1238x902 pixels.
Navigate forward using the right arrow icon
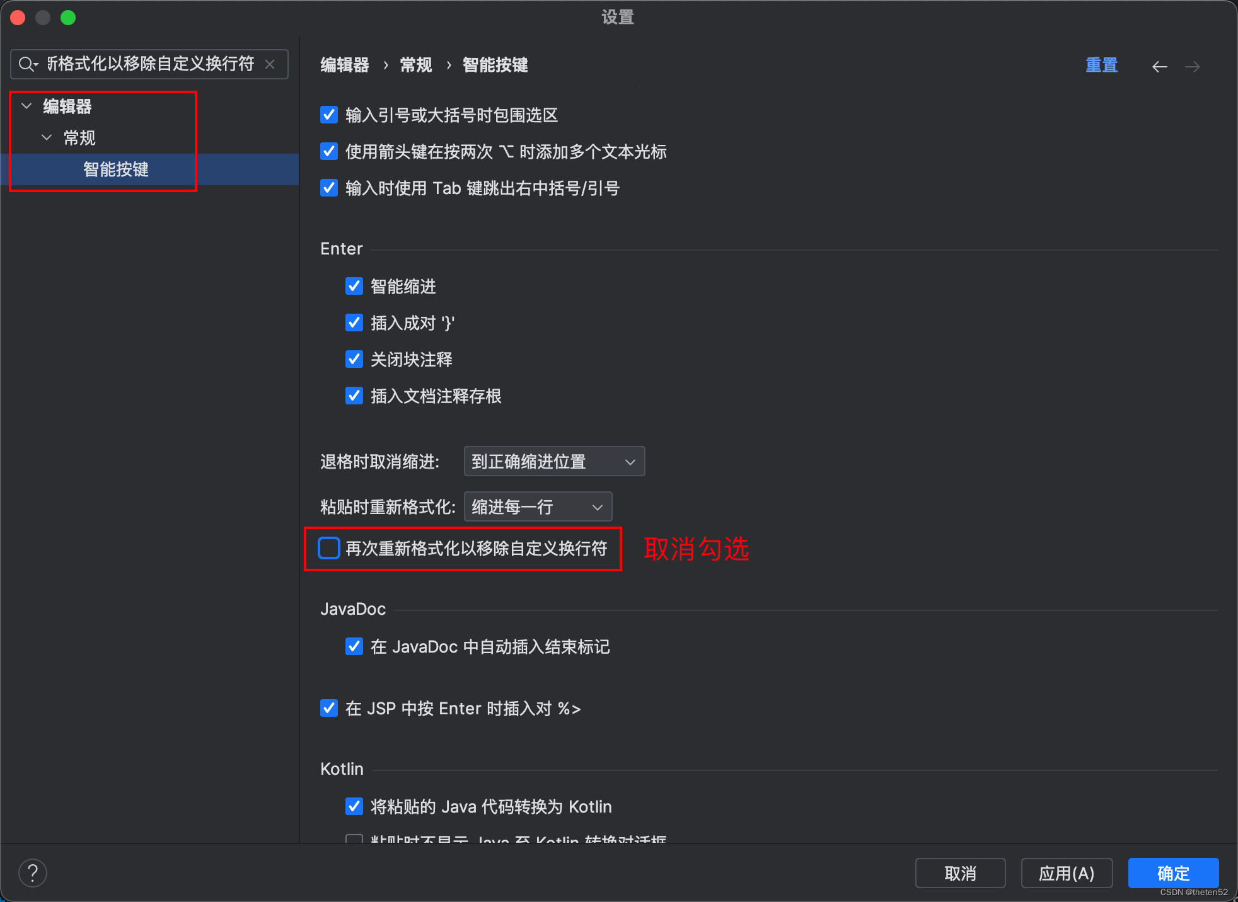coord(1193,66)
